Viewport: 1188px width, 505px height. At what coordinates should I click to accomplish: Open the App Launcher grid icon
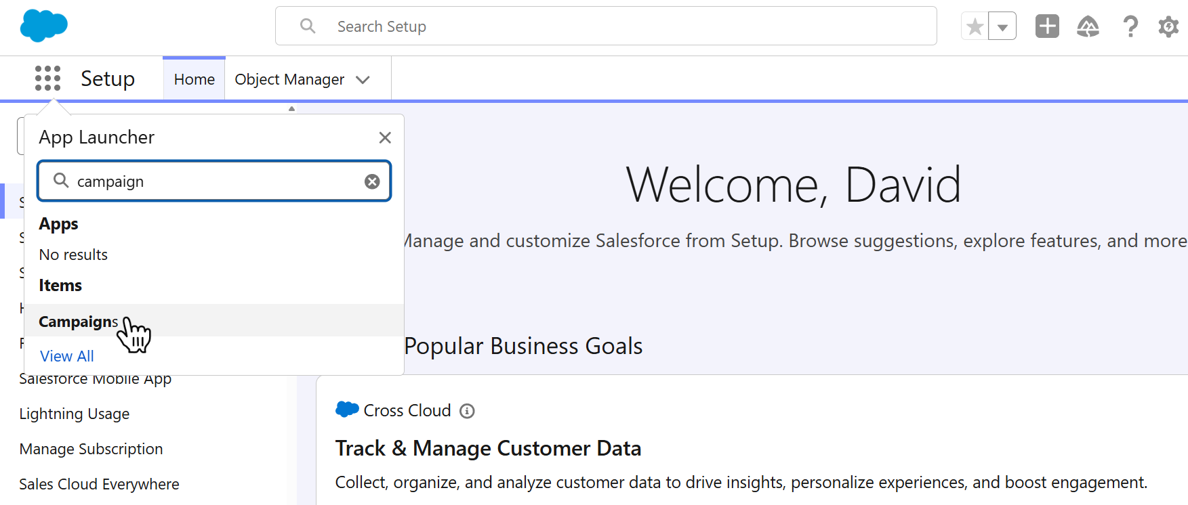pos(47,79)
